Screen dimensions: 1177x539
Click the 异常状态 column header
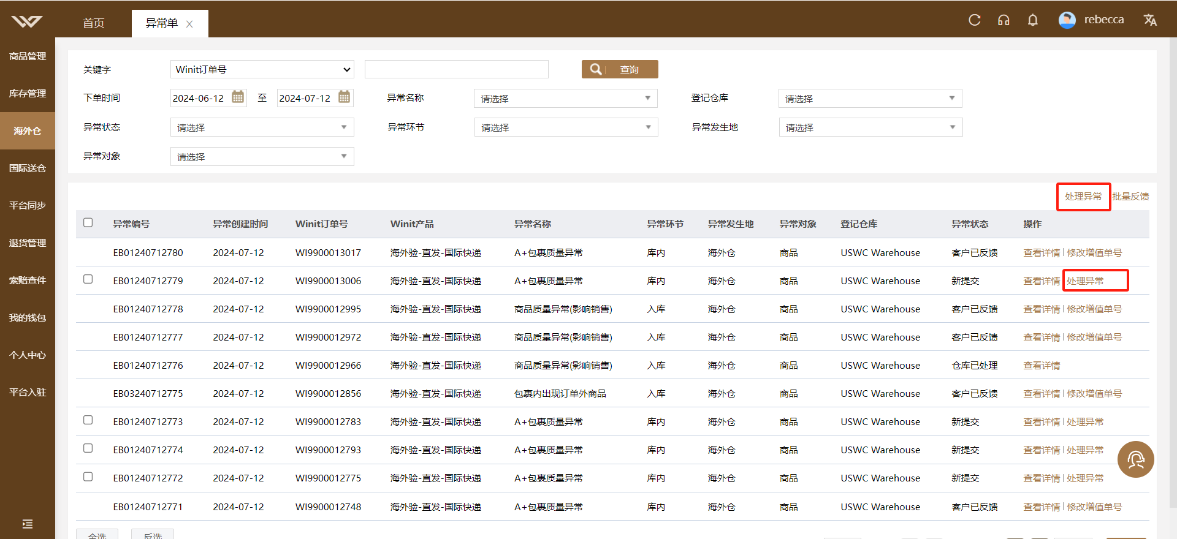pos(970,224)
